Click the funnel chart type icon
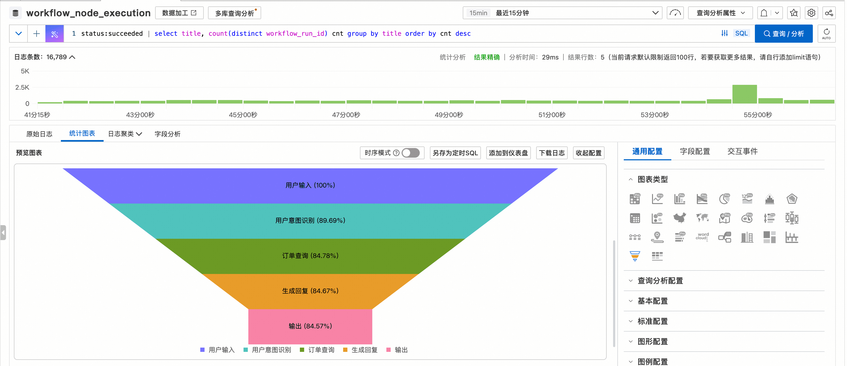 [635, 256]
